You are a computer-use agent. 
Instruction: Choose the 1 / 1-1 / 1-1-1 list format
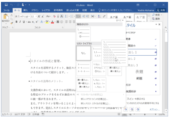click(x=83, y=69)
